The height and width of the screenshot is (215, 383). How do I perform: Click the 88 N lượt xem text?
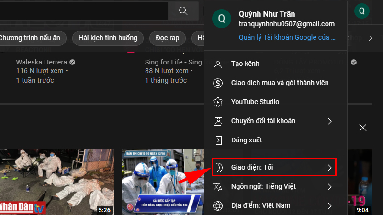pyautogui.click(x=167, y=71)
